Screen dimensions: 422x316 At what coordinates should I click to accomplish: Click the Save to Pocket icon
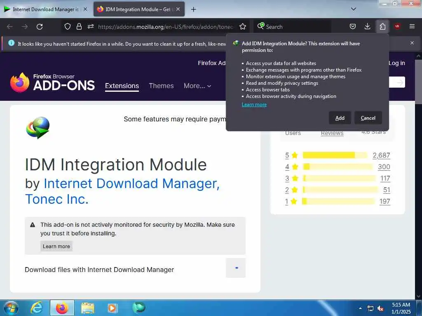(353, 26)
